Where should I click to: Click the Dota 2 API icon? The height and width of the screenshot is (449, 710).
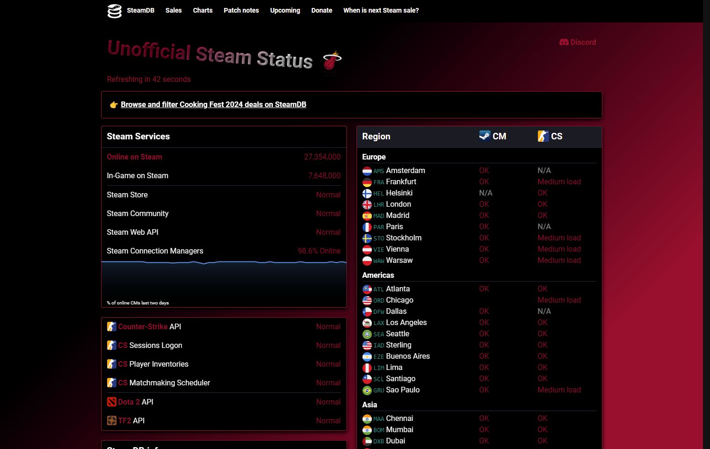[111, 402]
